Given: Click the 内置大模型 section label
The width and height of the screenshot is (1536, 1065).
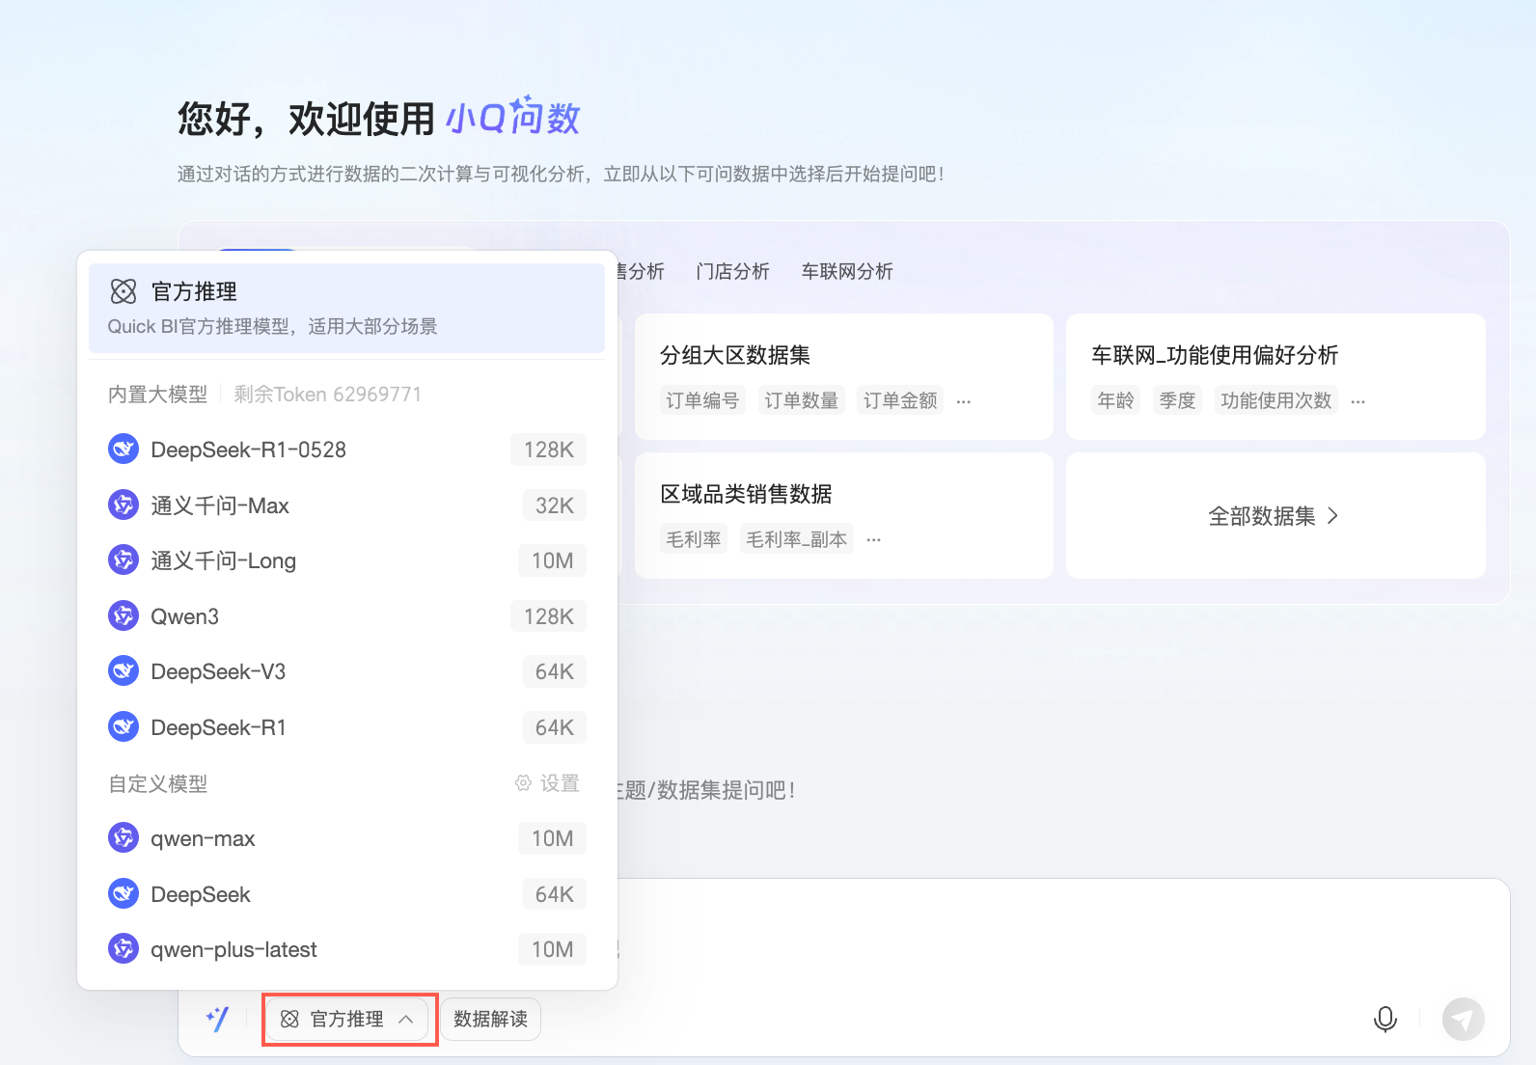Looking at the screenshot, I should click(x=157, y=395).
